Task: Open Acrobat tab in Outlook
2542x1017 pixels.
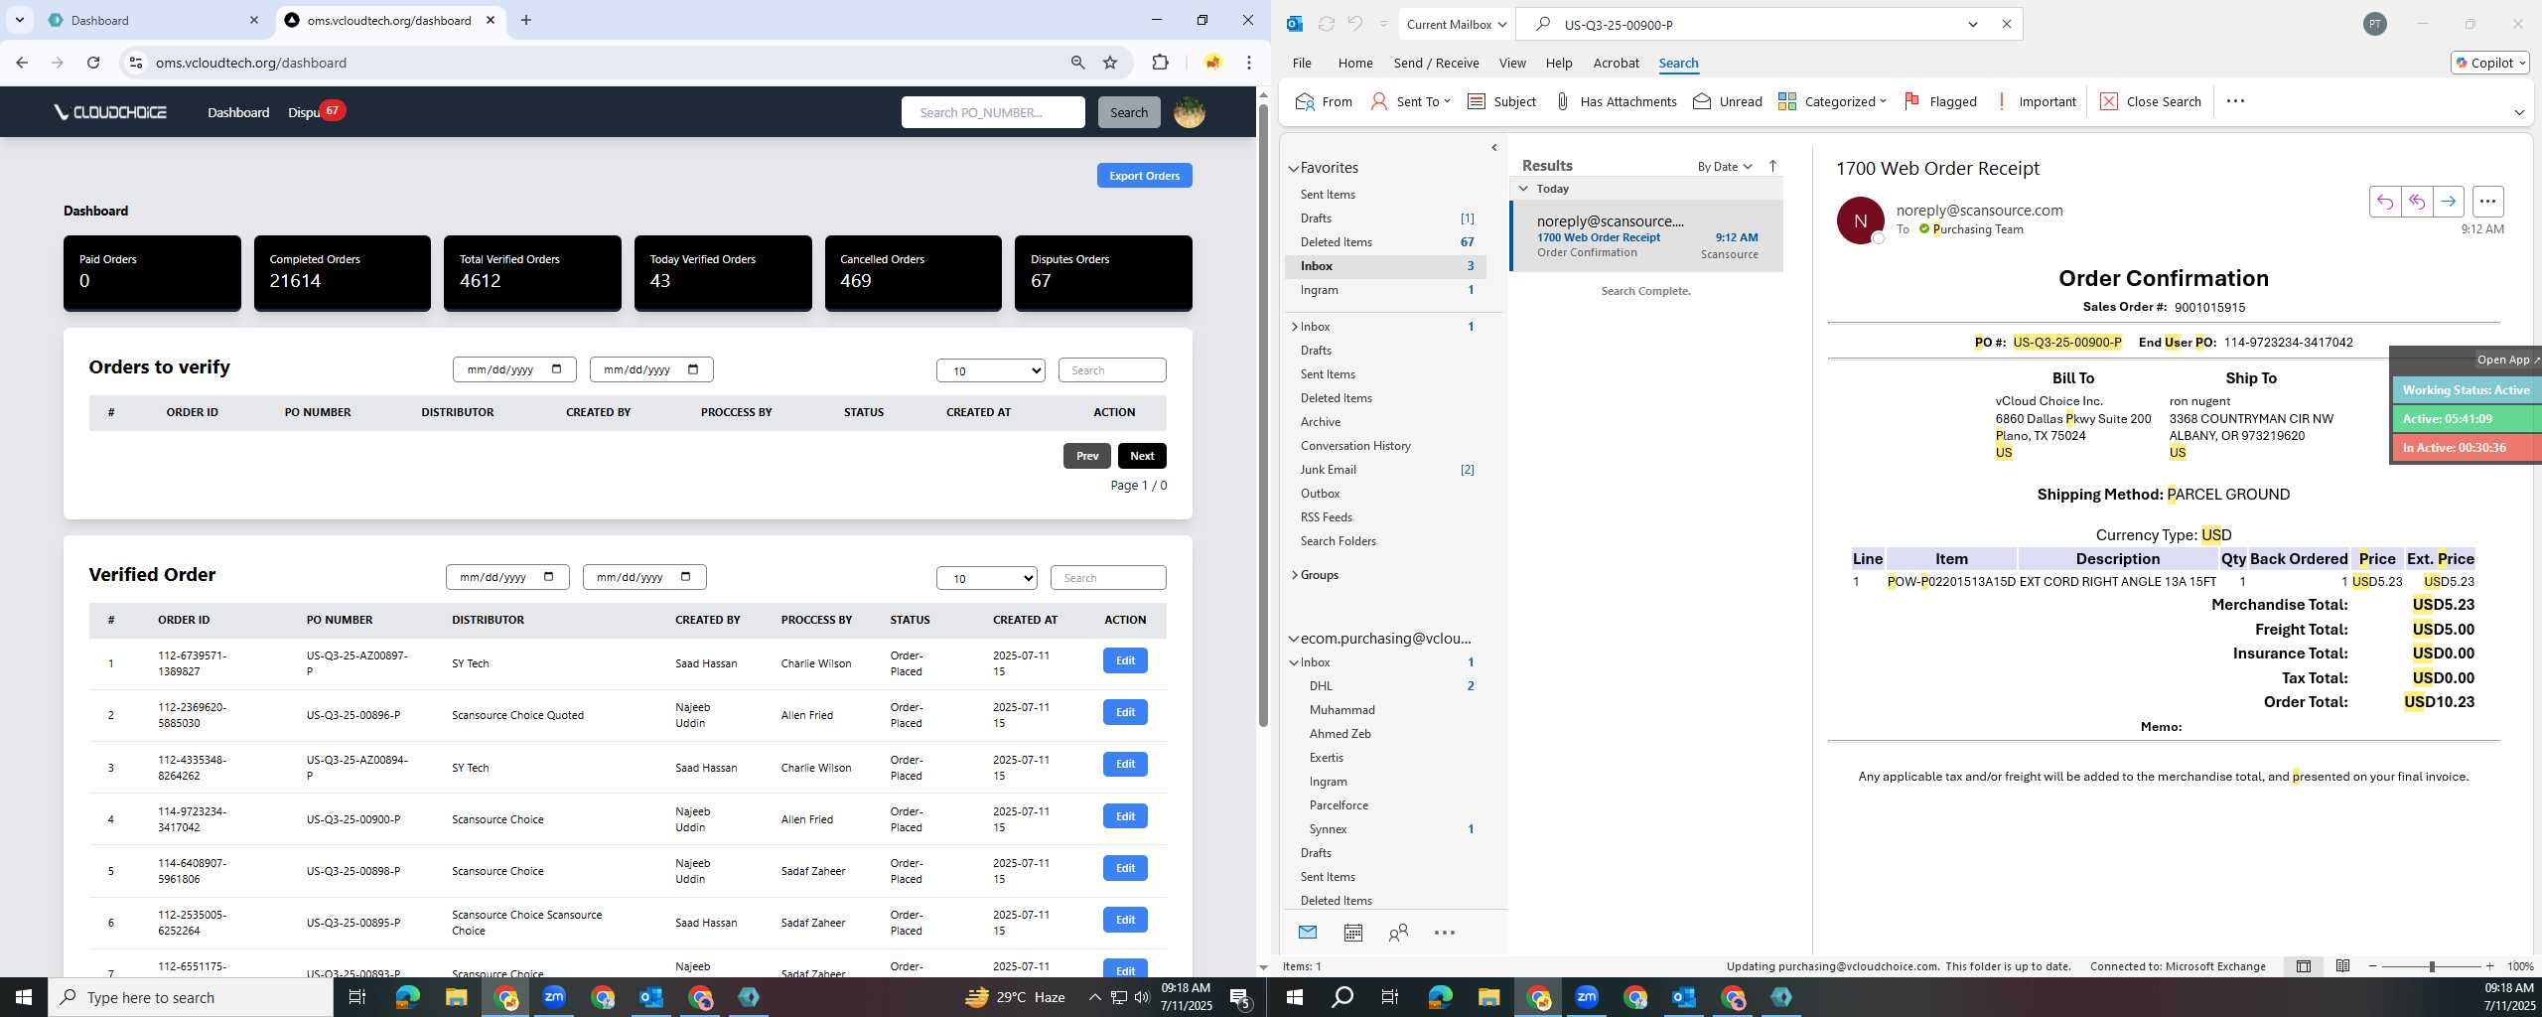Action: (1616, 63)
